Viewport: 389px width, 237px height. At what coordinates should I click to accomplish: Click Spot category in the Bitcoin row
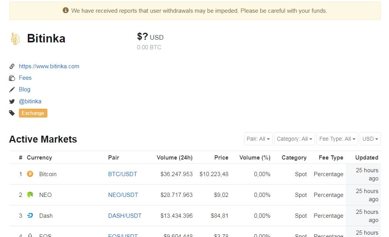[301, 174]
